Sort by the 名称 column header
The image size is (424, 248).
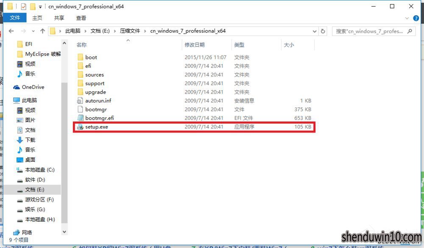[x=81, y=45]
